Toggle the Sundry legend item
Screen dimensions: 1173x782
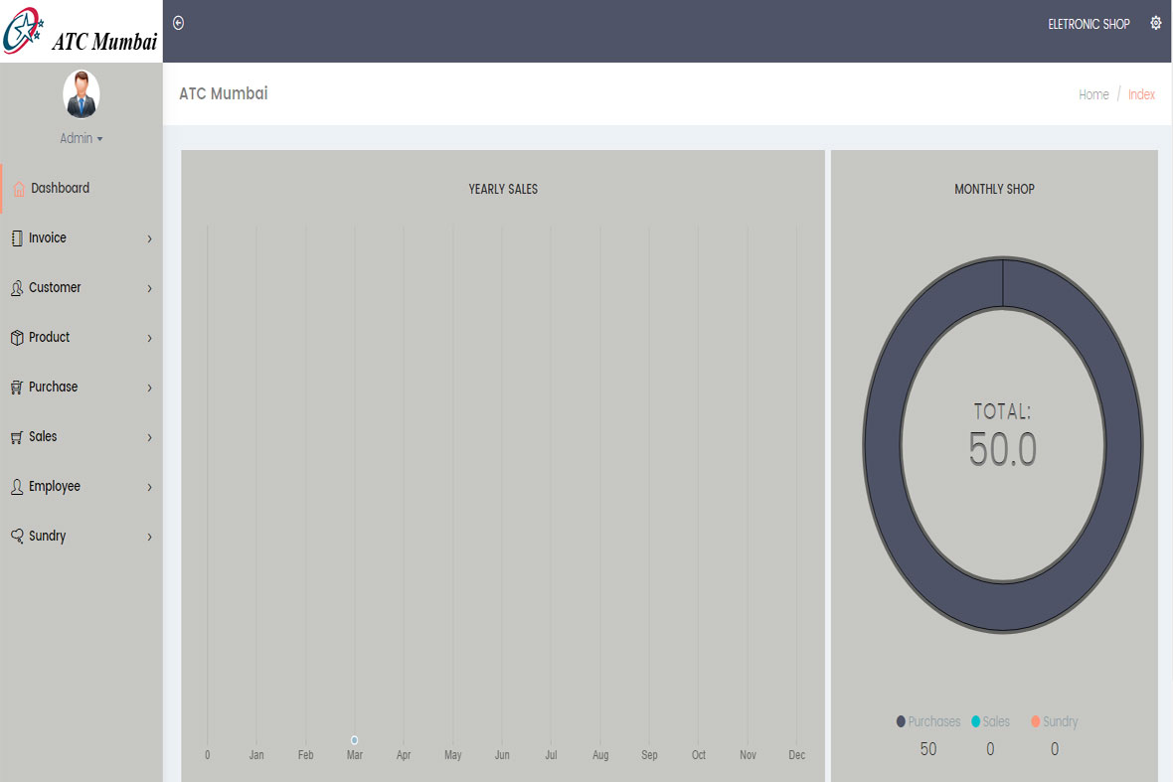pyautogui.click(x=1054, y=721)
